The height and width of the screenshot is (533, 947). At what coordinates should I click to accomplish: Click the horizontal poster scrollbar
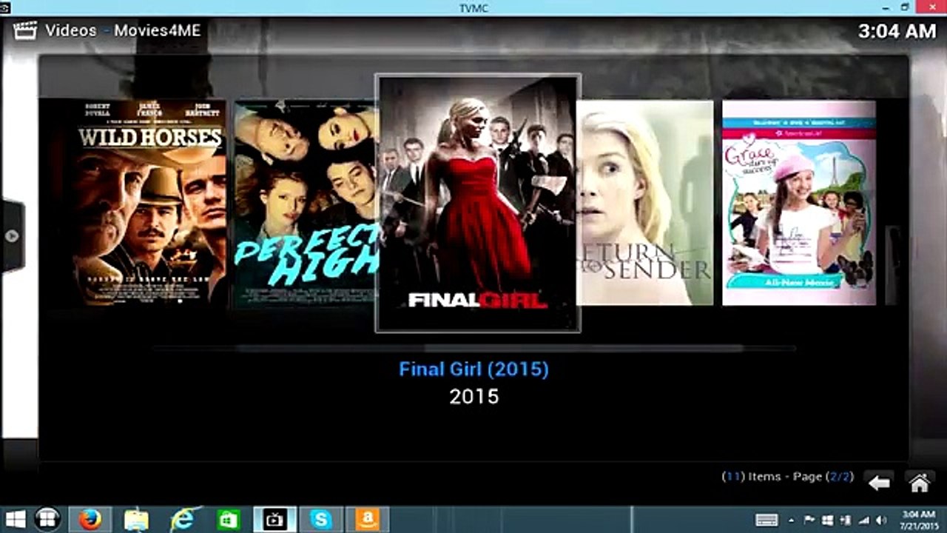(x=473, y=348)
